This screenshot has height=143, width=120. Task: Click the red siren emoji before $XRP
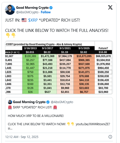click(10, 107)
